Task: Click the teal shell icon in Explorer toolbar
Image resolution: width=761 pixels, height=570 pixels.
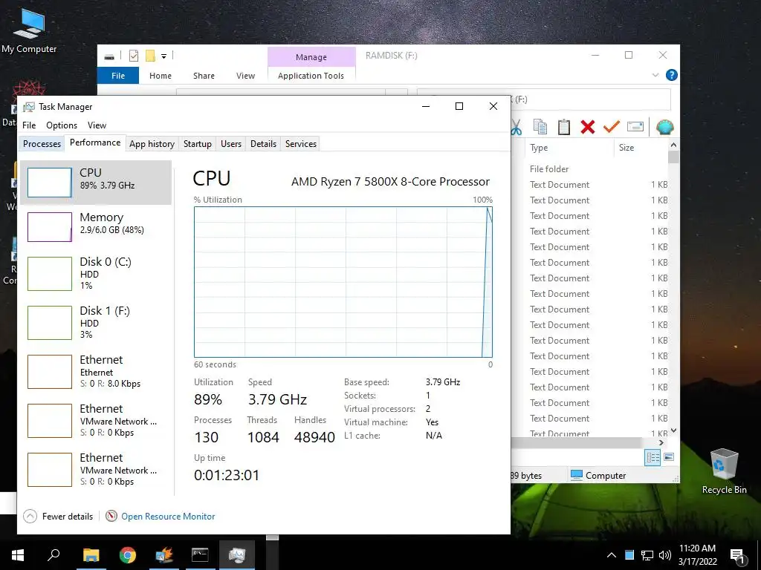Action: pyautogui.click(x=664, y=127)
